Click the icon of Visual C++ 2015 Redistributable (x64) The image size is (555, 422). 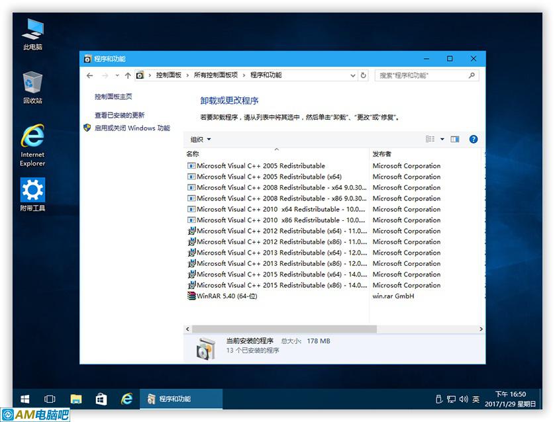coord(191,274)
